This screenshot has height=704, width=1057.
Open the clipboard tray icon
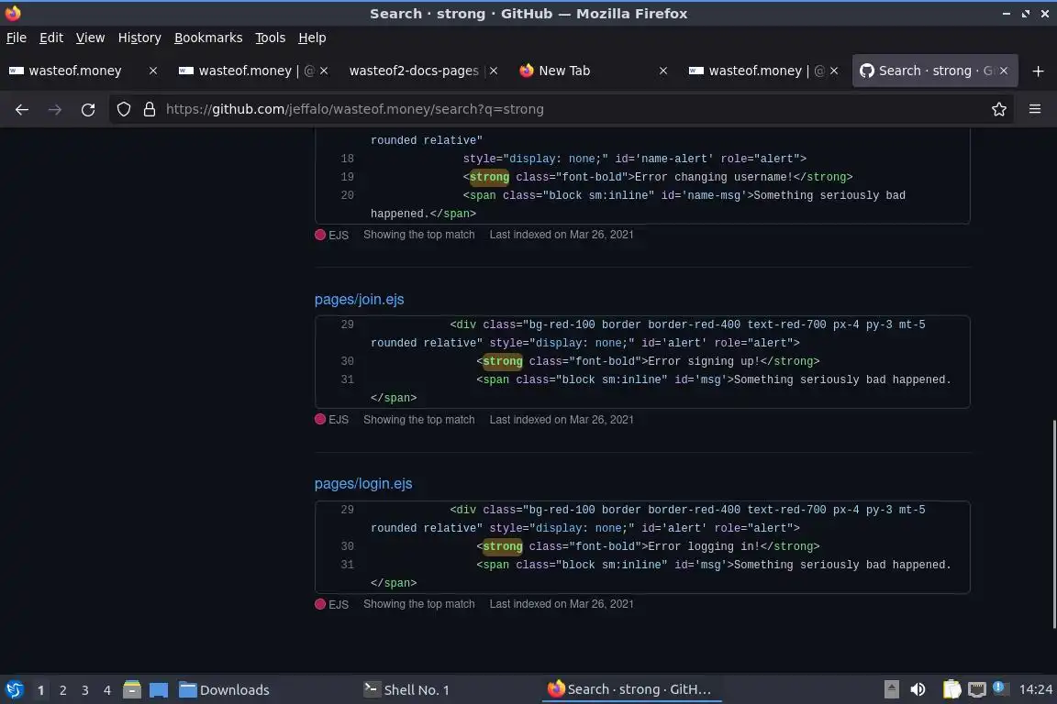pyautogui.click(x=951, y=690)
